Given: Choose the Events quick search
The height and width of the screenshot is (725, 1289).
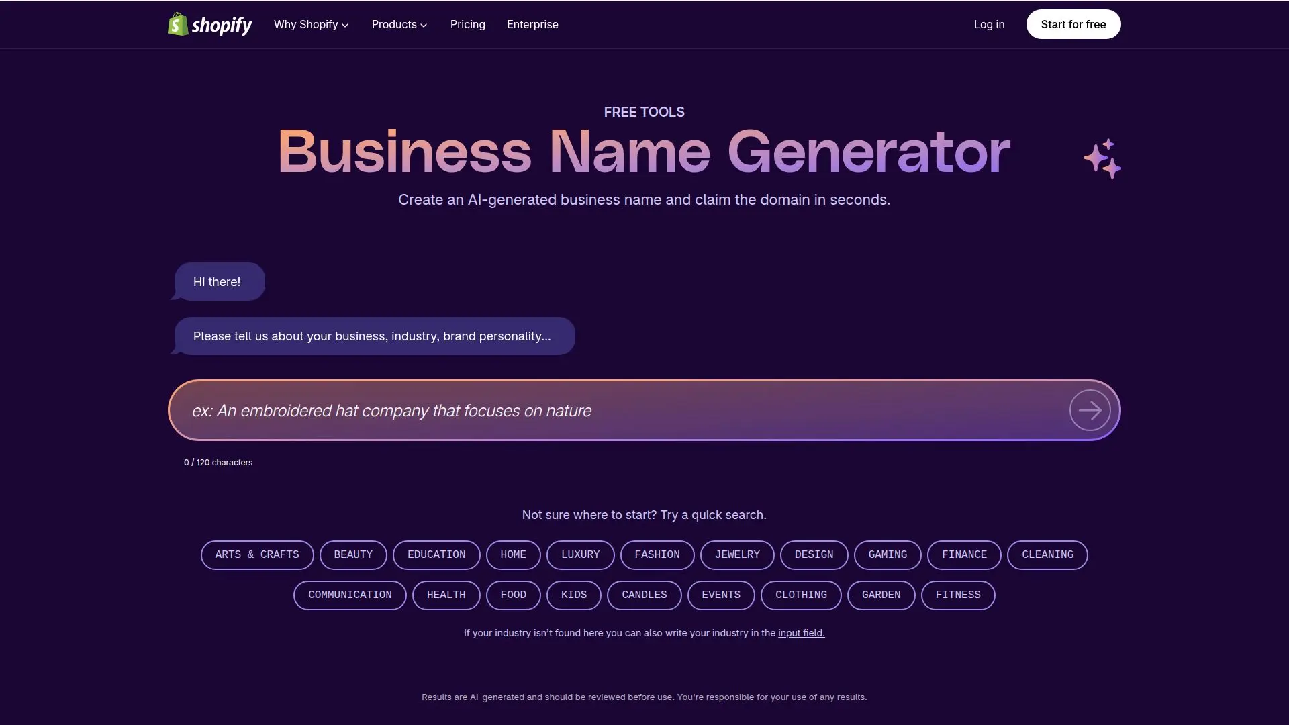Looking at the screenshot, I should coord(721,595).
